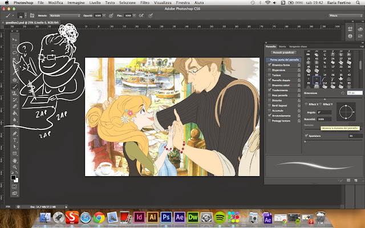The width and height of the screenshot is (365, 228).
Task: Open Opacità slider dropdown arrow
Action: (104, 15)
